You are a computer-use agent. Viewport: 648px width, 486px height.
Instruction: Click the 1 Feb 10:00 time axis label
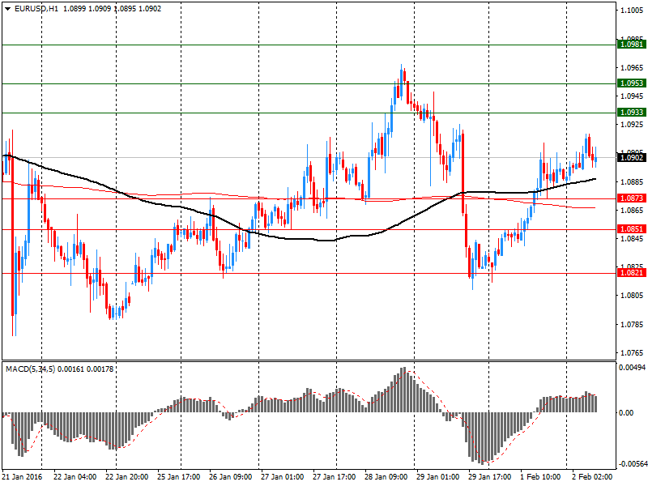coord(540,477)
